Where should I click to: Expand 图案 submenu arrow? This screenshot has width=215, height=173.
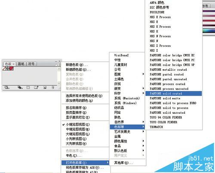pos(143,74)
